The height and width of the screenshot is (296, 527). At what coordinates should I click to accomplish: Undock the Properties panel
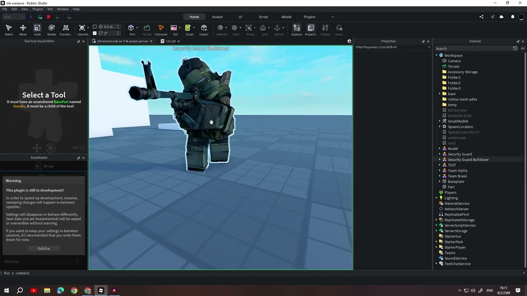coord(423,41)
